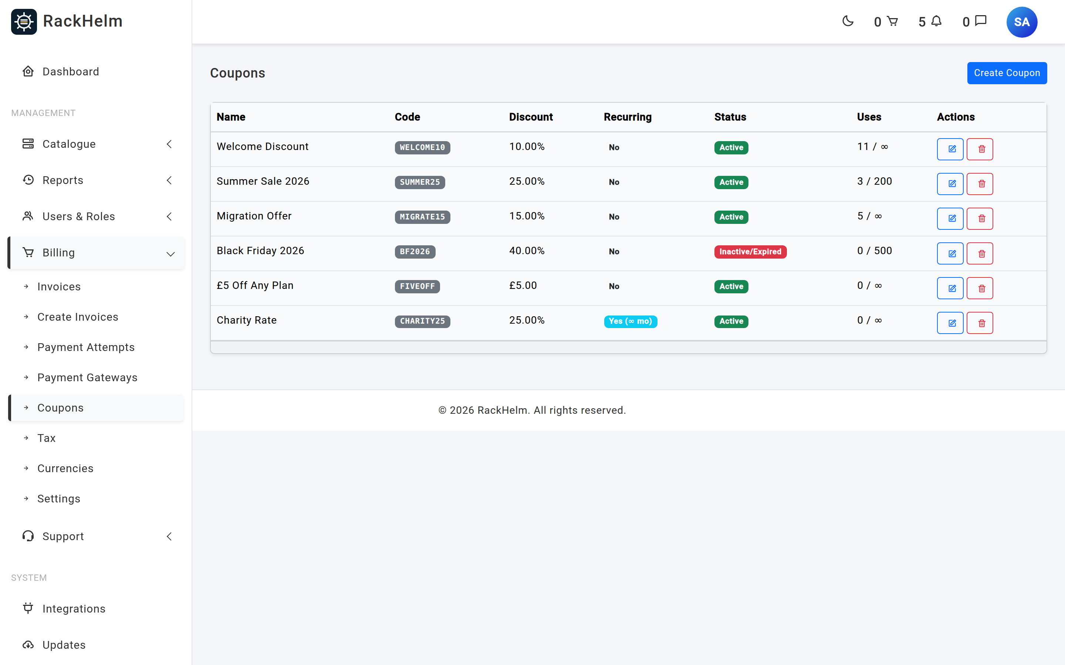This screenshot has width=1065, height=665.
Task: Open Create Invoices submenu item
Action: [x=96, y=317]
